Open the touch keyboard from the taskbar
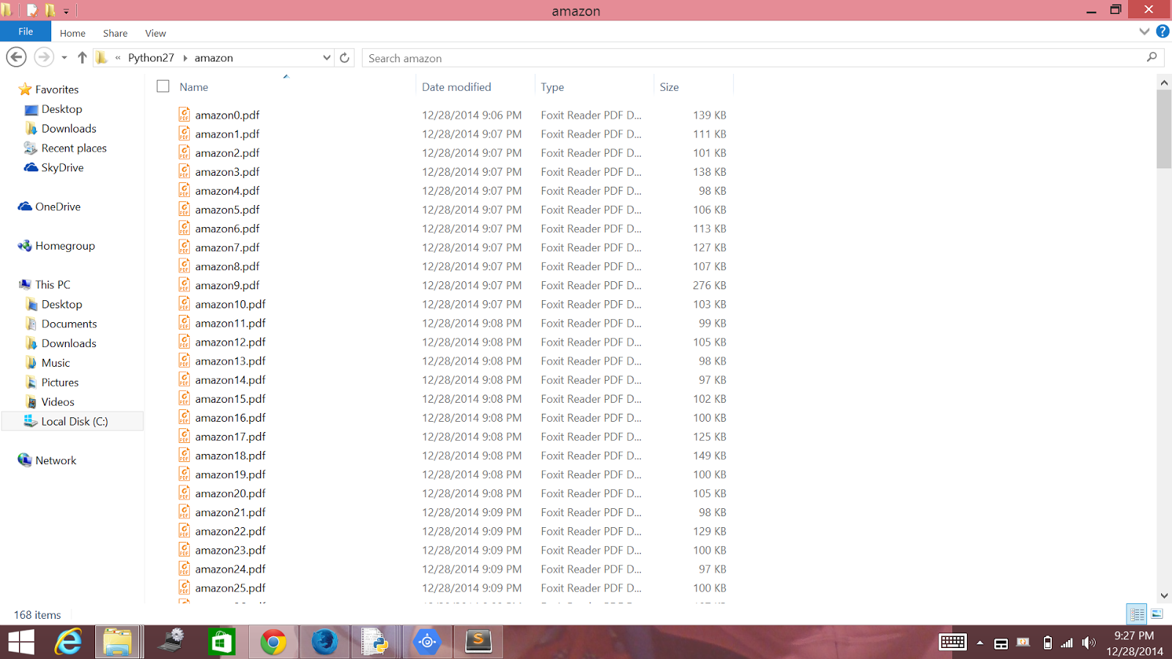1172x659 pixels. [953, 642]
